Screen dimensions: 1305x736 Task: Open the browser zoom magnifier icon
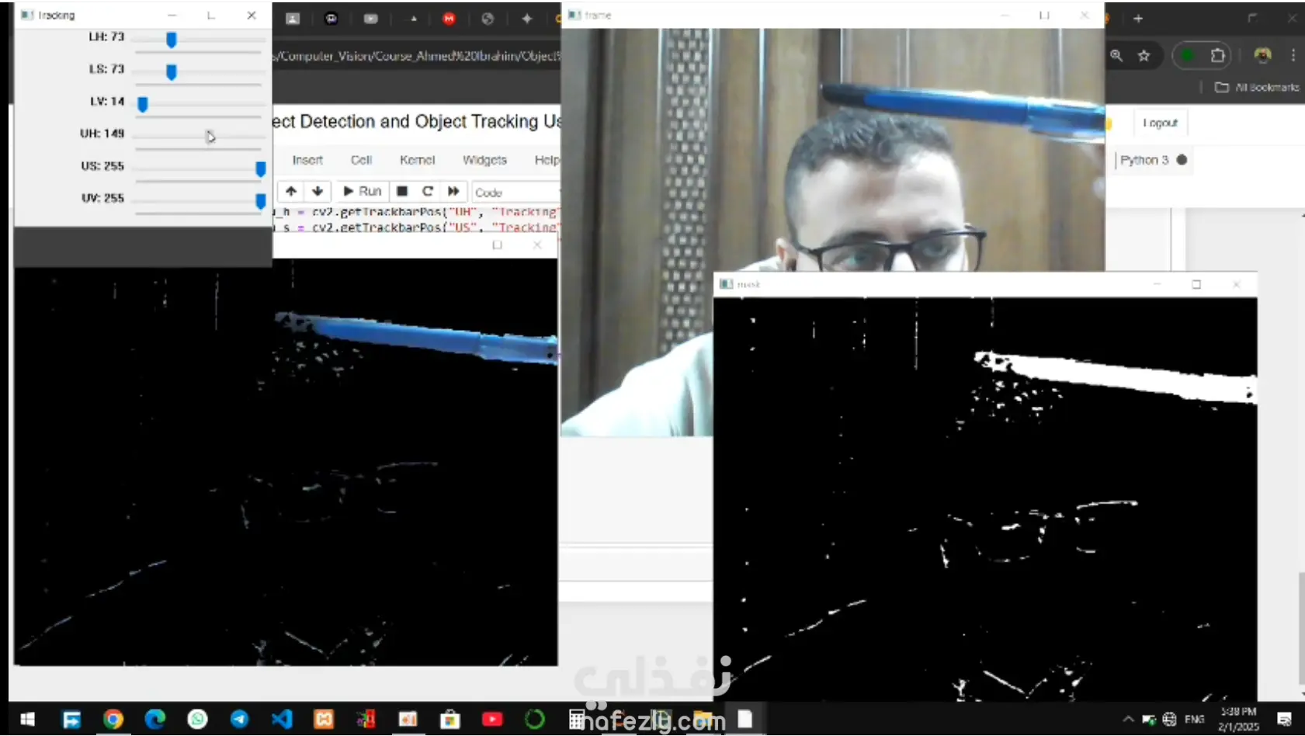click(x=1116, y=56)
